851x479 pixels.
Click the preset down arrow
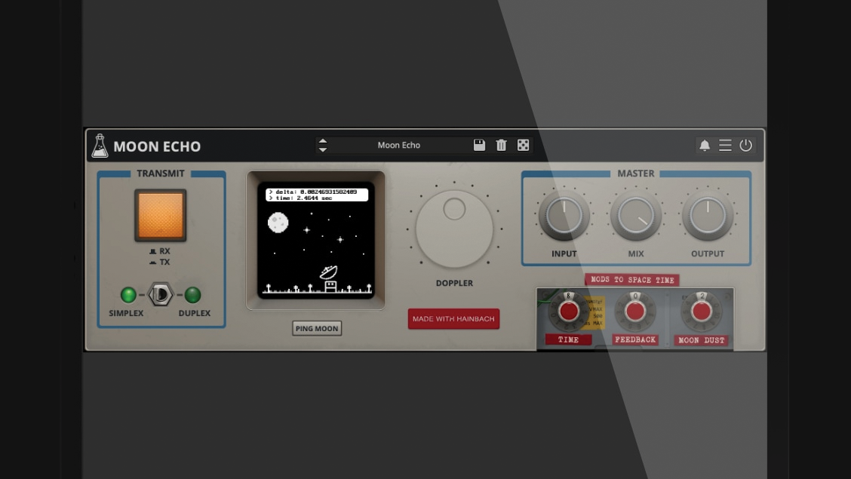[x=323, y=149]
